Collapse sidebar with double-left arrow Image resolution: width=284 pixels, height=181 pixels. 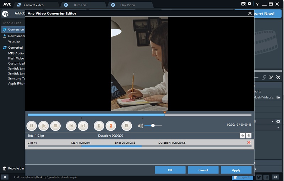(5, 177)
